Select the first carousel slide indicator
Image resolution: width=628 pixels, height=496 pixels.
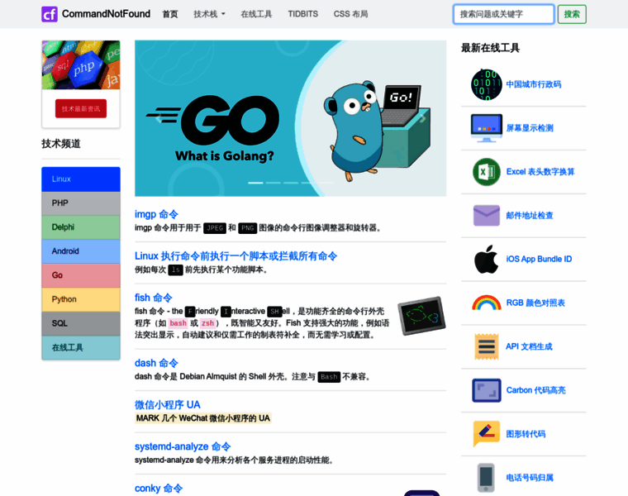tap(255, 183)
